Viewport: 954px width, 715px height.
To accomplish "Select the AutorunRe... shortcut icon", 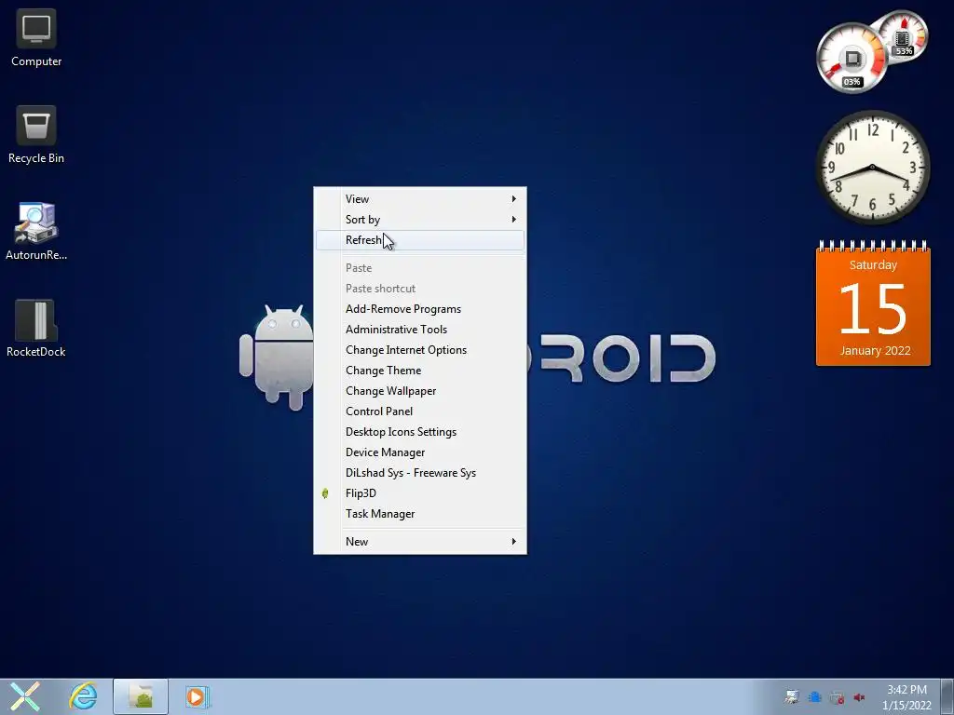I will coord(36,231).
